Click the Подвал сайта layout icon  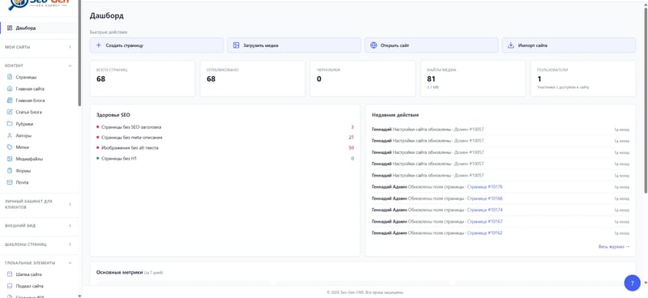10,286
